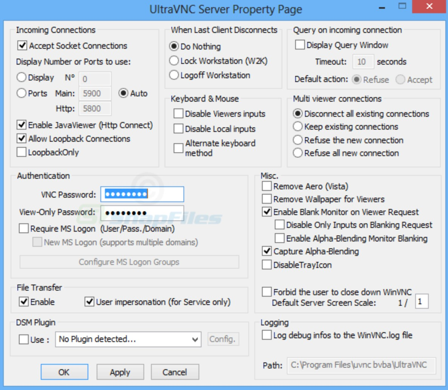The image size is (448, 390).
Task: Select the Auto port radio button
Action: [123, 93]
